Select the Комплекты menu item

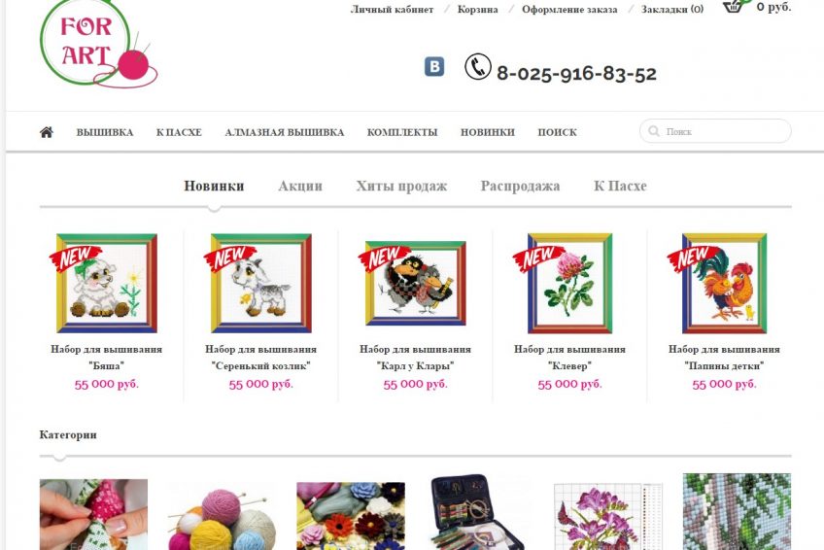click(x=402, y=132)
